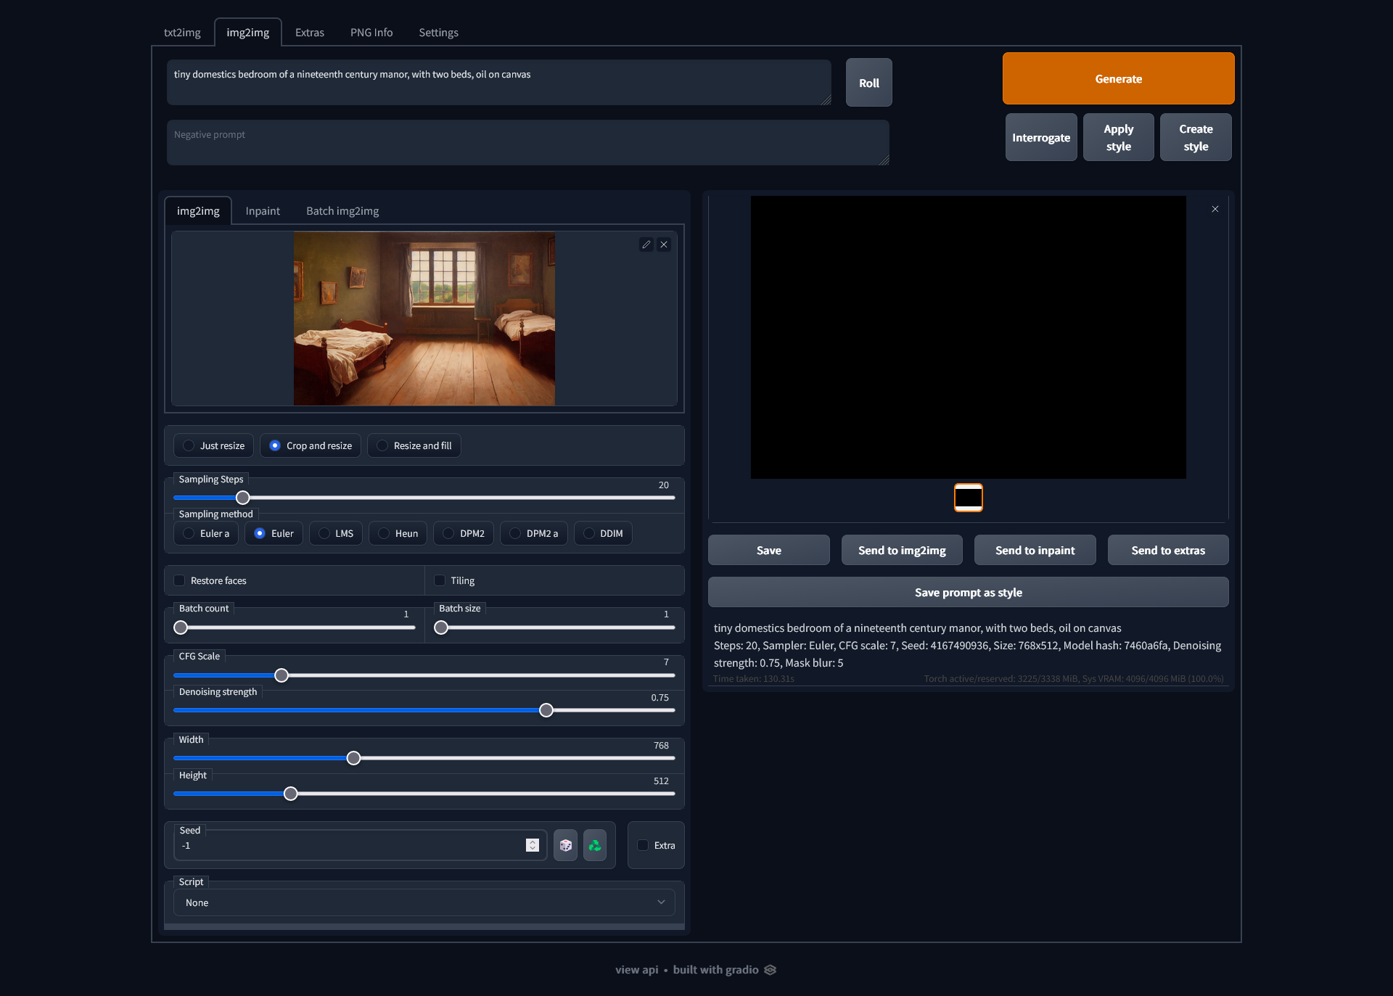
Task: Enable the Tiling checkbox
Action: 440,580
